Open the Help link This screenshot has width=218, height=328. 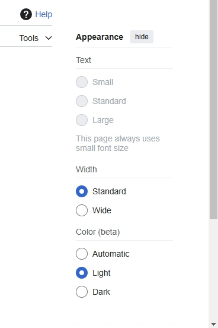[44, 14]
